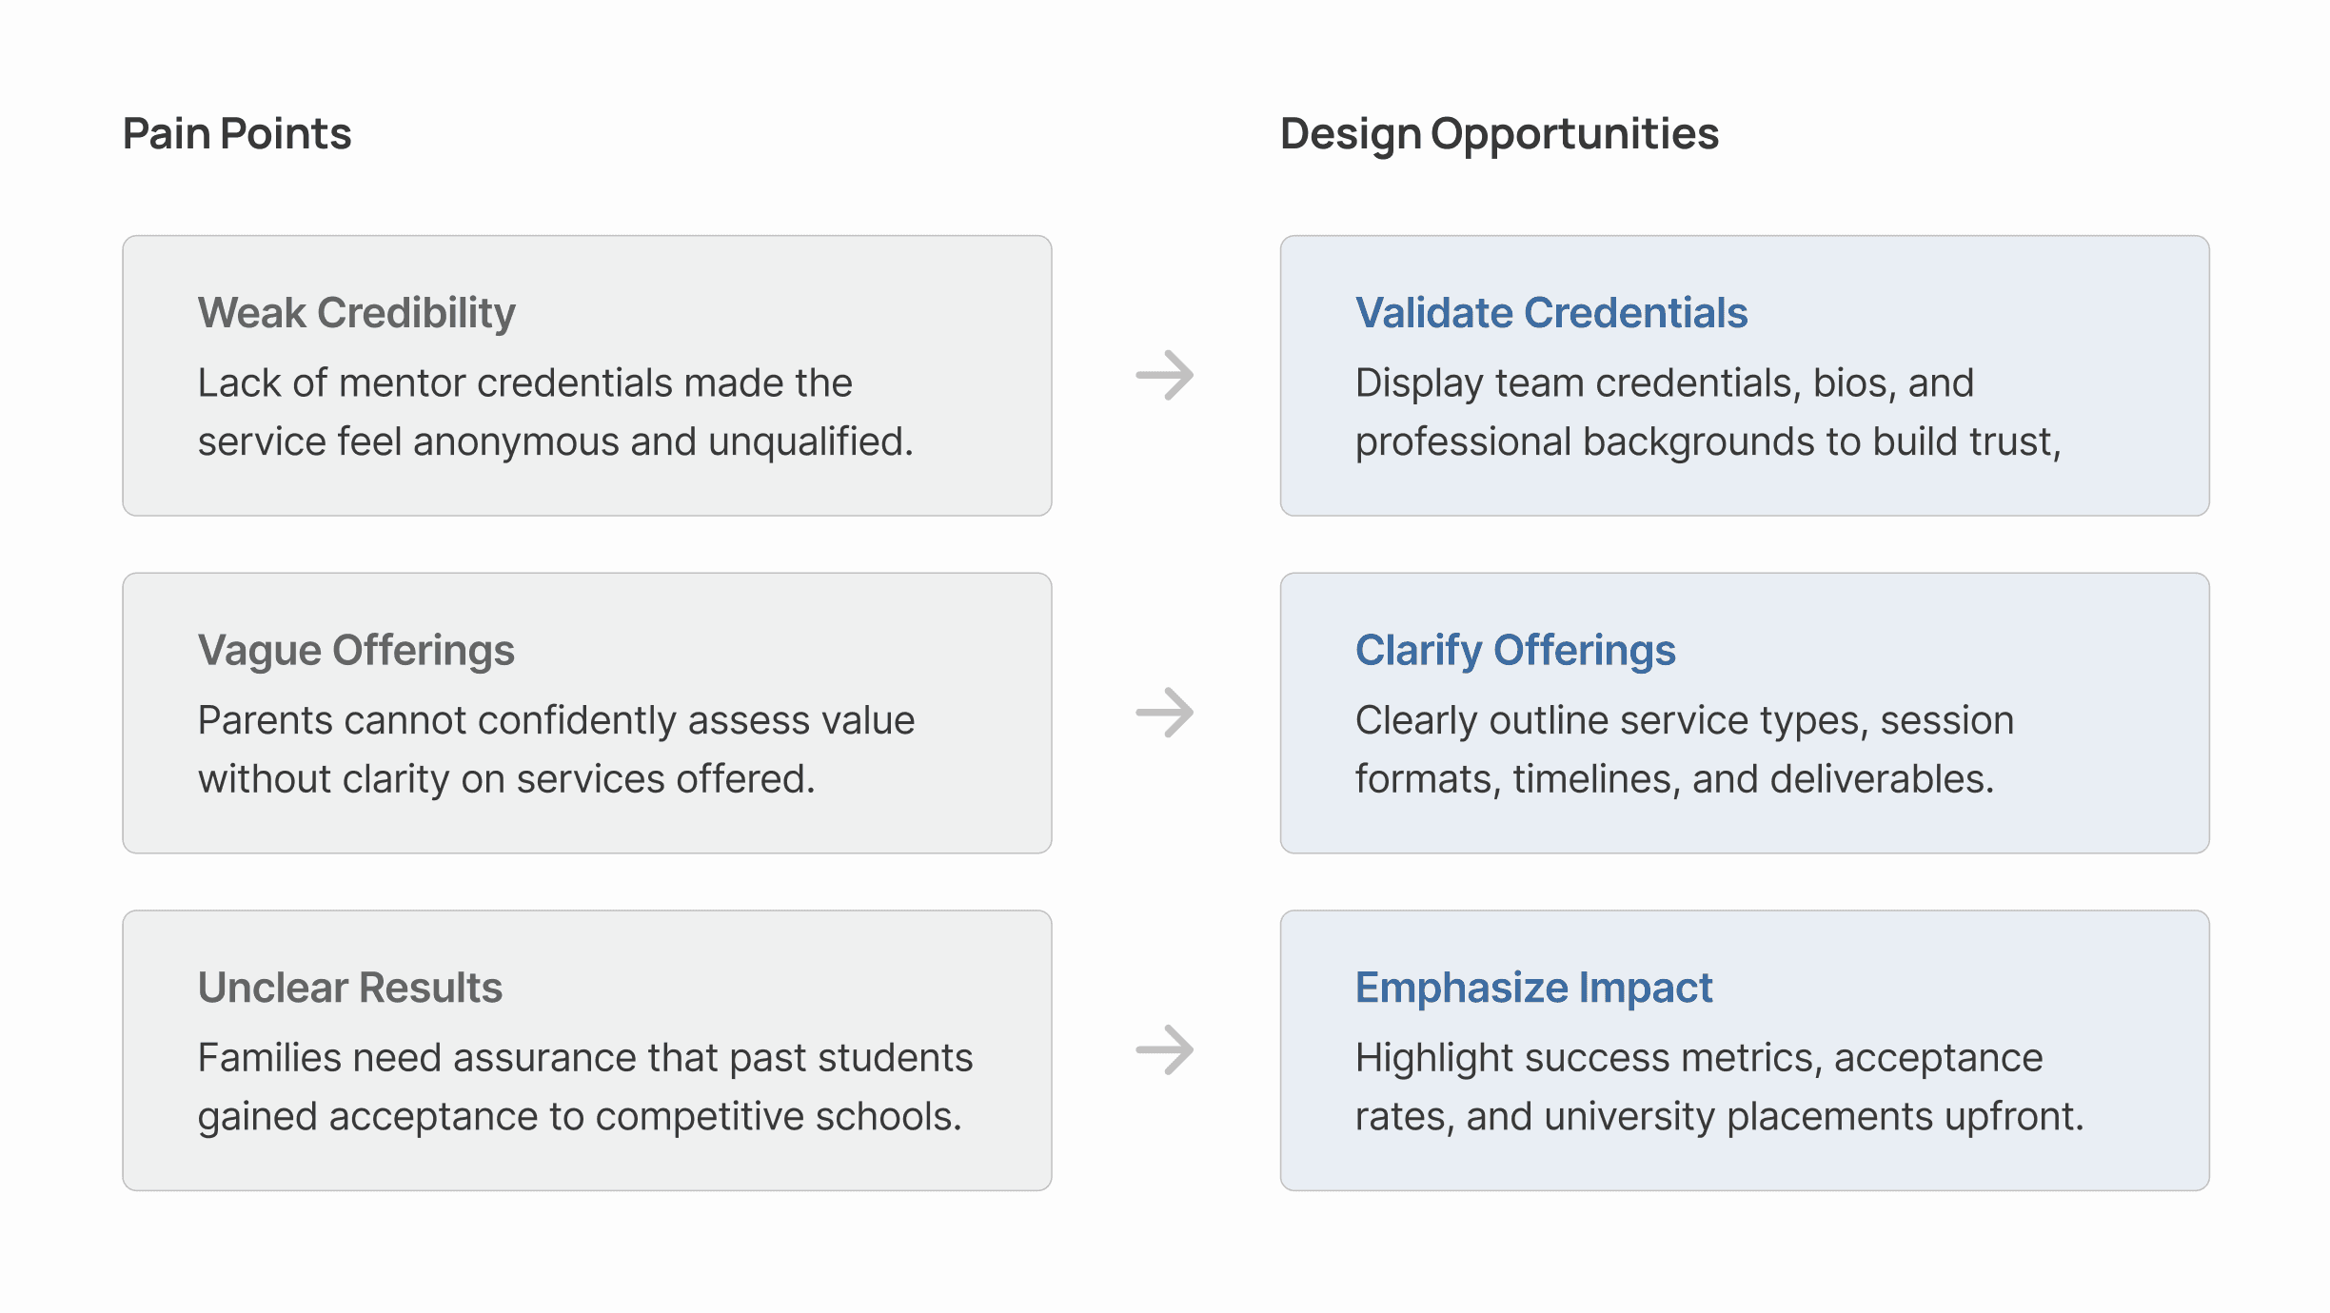2330x1313 pixels.
Task: Click the Clarify Offerings title
Action: click(1515, 652)
